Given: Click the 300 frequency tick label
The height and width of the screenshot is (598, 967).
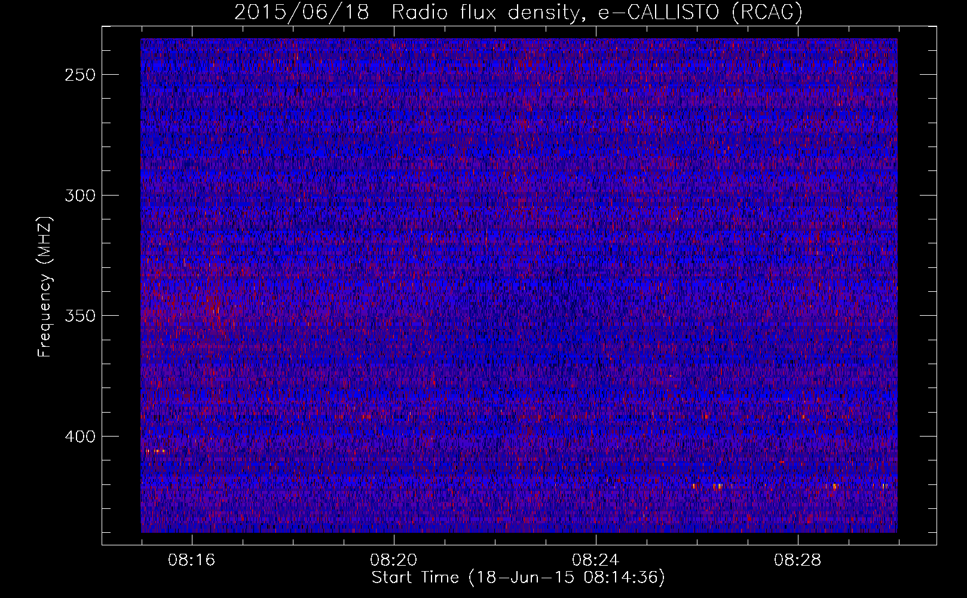Looking at the screenshot, I should [x=80, y=196].
